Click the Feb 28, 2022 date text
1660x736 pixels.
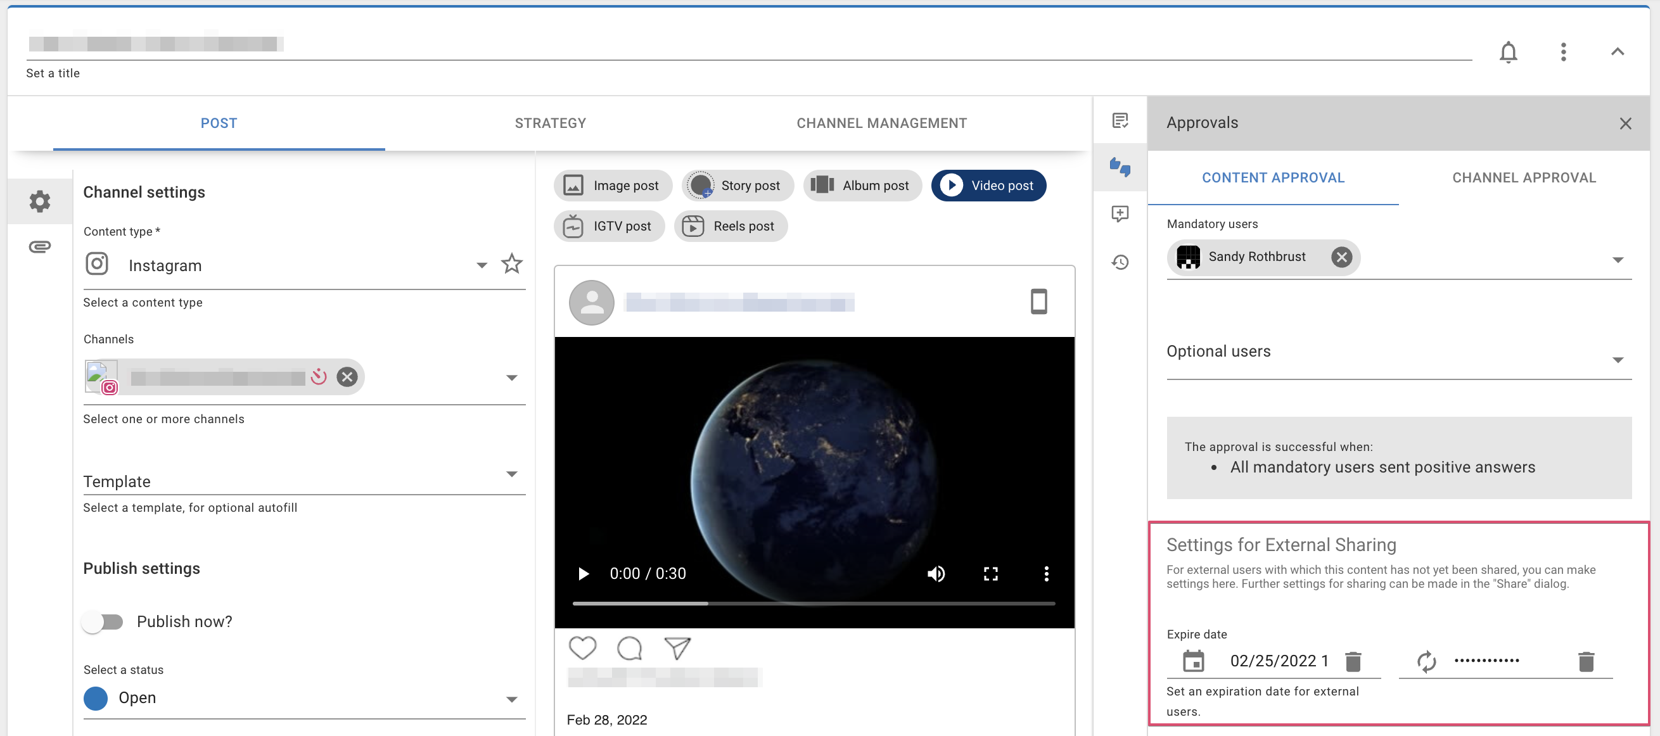coord(606,720)
